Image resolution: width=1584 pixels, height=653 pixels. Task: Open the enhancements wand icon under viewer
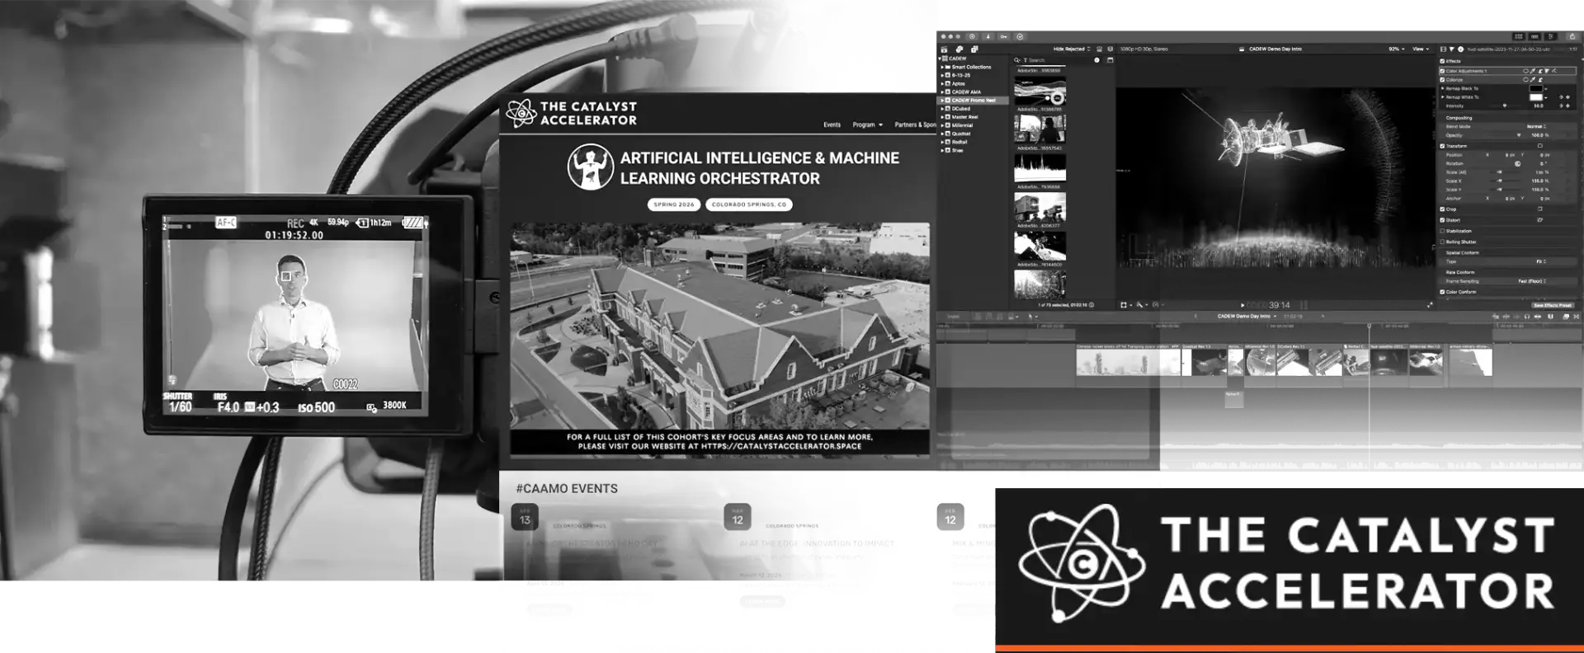[1139, 305]
